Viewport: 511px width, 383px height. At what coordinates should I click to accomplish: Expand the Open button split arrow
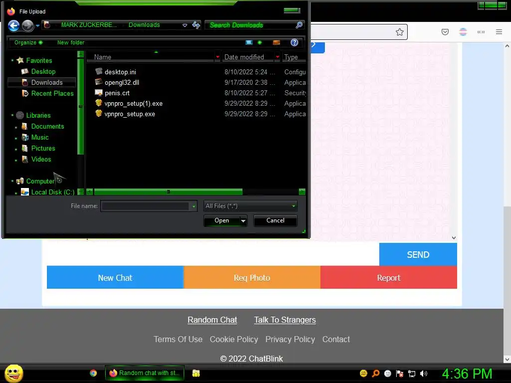[x=243, y=220]
